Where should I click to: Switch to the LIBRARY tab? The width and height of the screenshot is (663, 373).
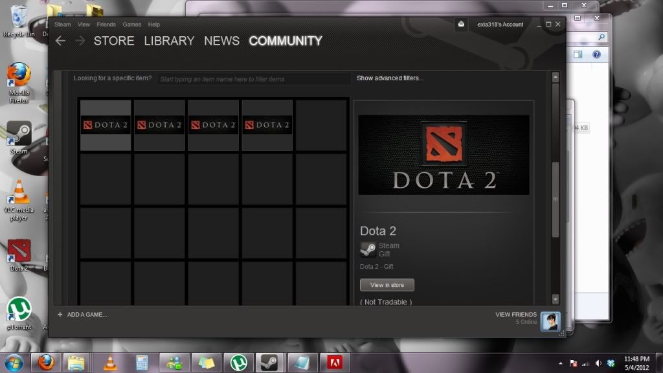pyautogui.click(x=169, y=41)
